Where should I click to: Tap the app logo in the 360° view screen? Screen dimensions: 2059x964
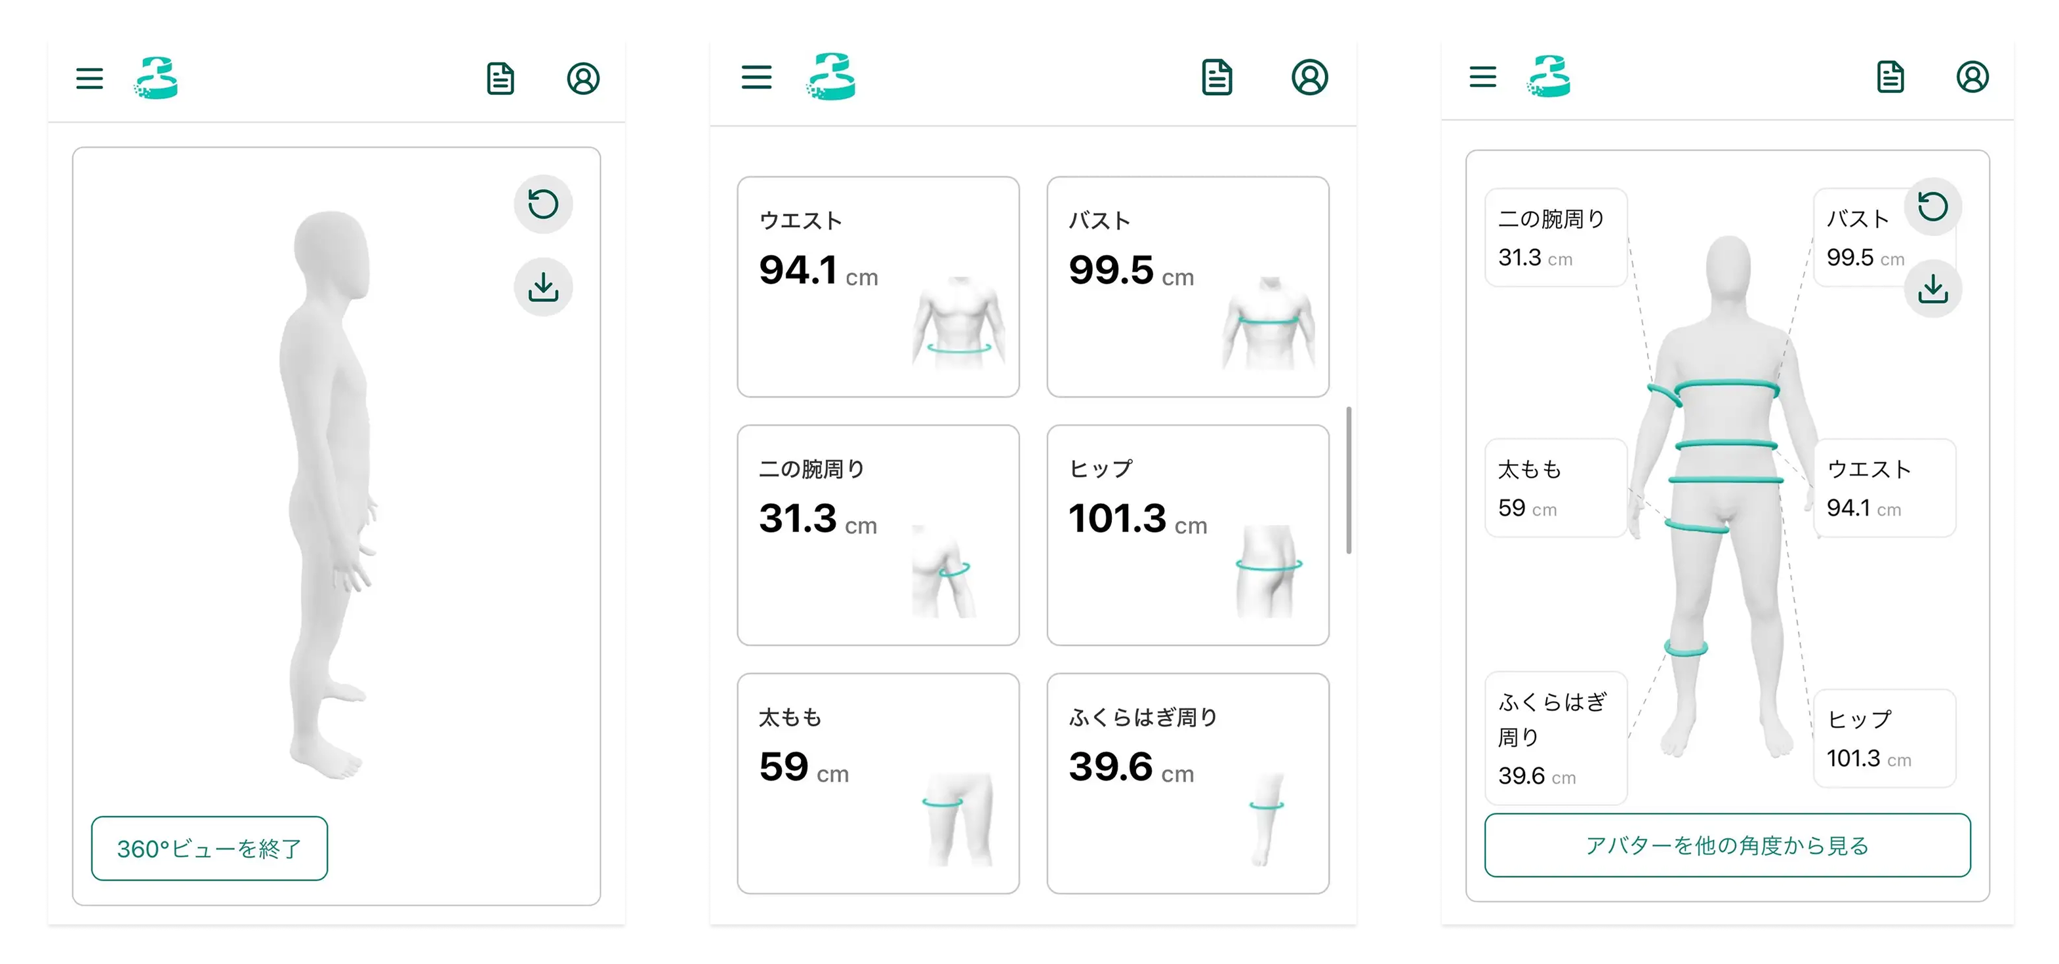(156, 77)
